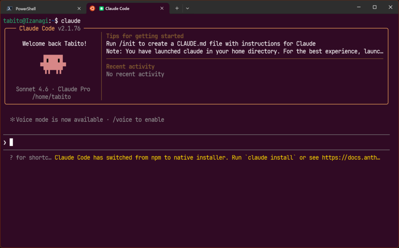Click the green icon beside the Claude Code title
Screen dimensions: 399x248
(101, 9)
